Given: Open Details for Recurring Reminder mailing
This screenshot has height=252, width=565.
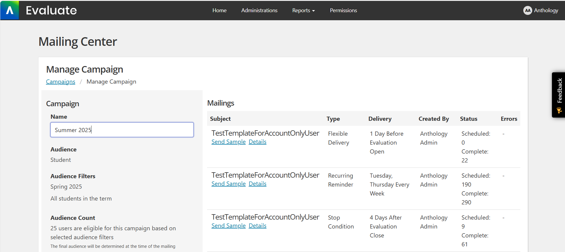Looking at the screenshot, I should [x=257, y=184].
